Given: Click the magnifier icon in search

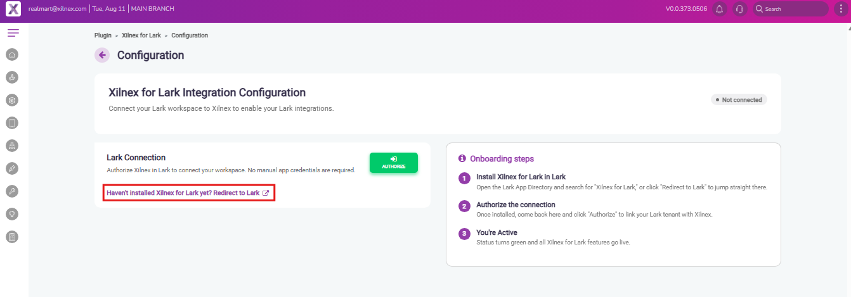Looking at the screenshot, I should click(759, 9).
